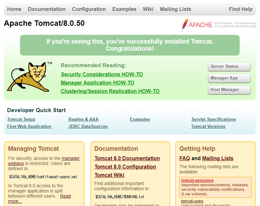This screenshot has width=260, height=206.
Task: Click the Apache Software Foundation logo
Action: [219, 25]
